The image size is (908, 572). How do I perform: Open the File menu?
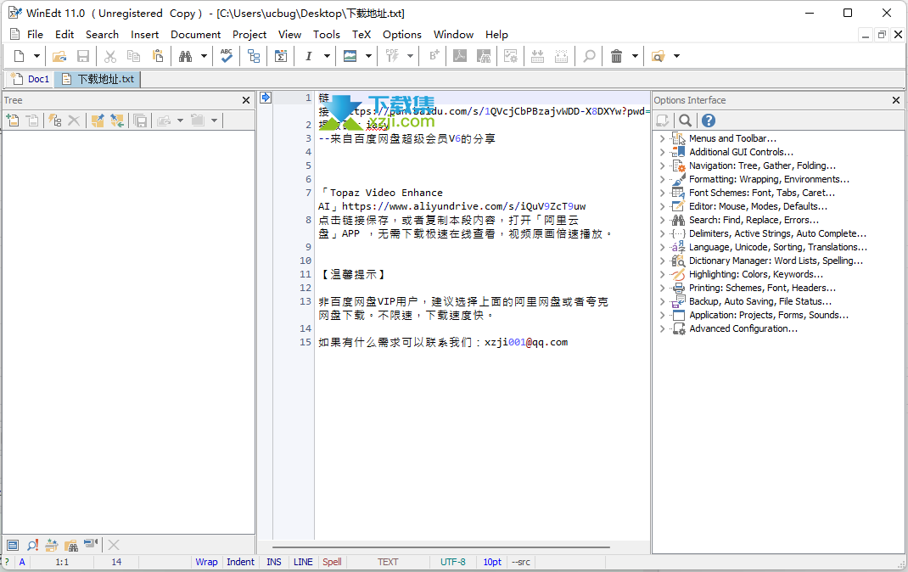(36, 35)
